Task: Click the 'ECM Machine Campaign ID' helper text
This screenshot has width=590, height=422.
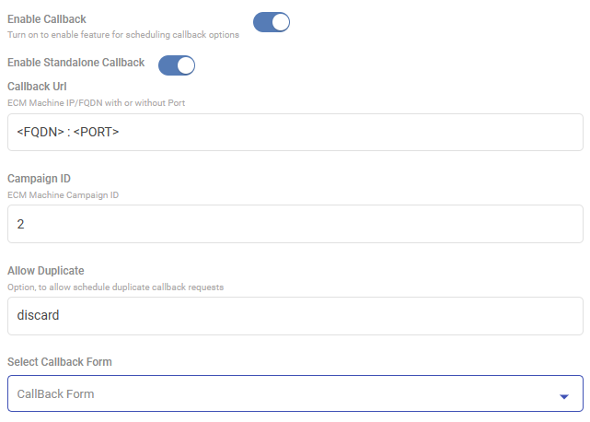Action: (x=64, y=194)
